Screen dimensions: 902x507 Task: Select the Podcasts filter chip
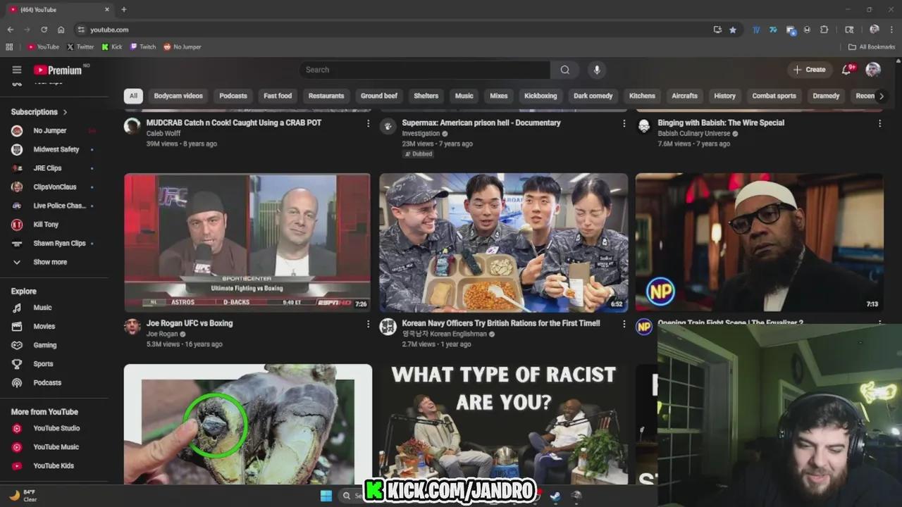[233, 96]
